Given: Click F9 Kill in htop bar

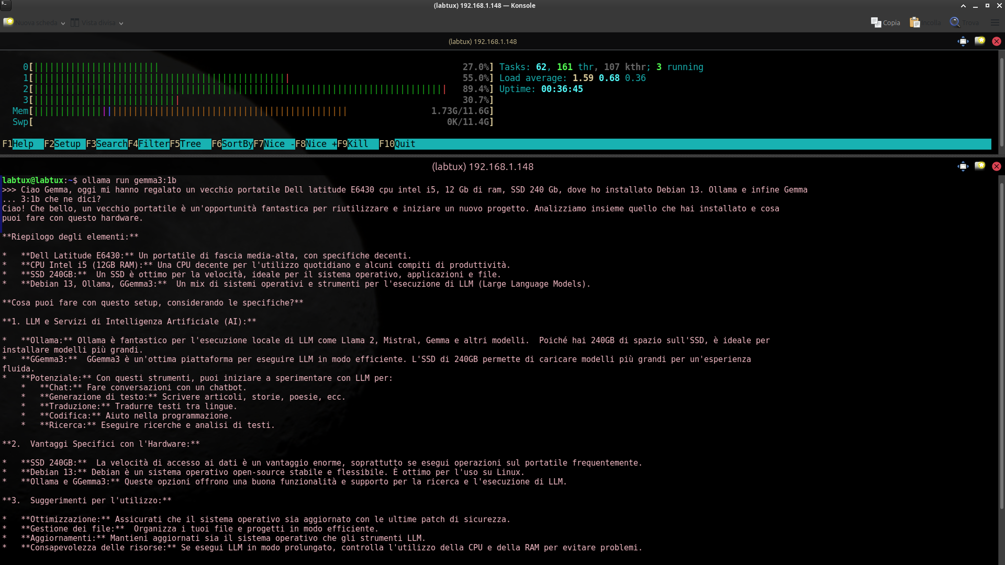Looking at the screenshot, I should point(358,144).
